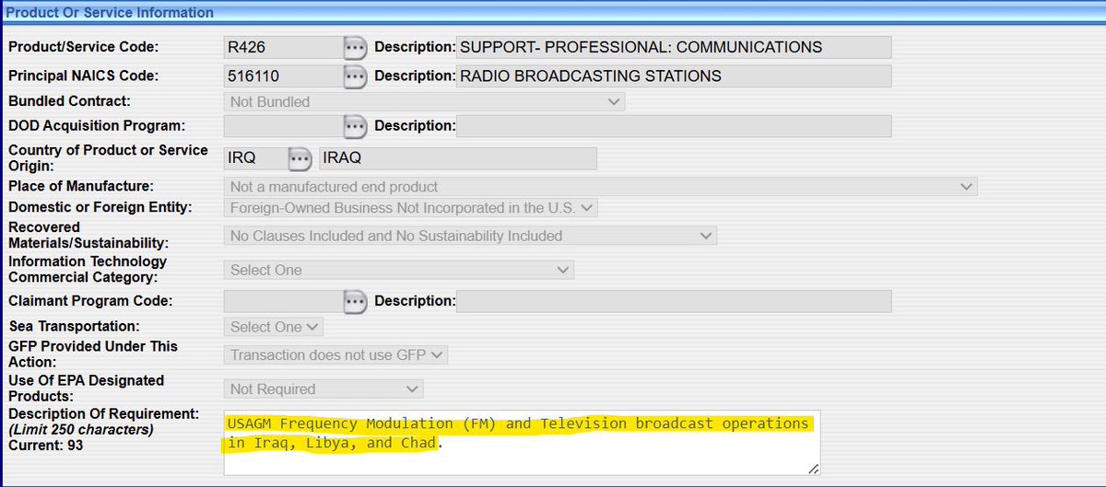Click the RADIO BROADCASTING STATIONS description field
1106x487 pixels.
(674, 76)
